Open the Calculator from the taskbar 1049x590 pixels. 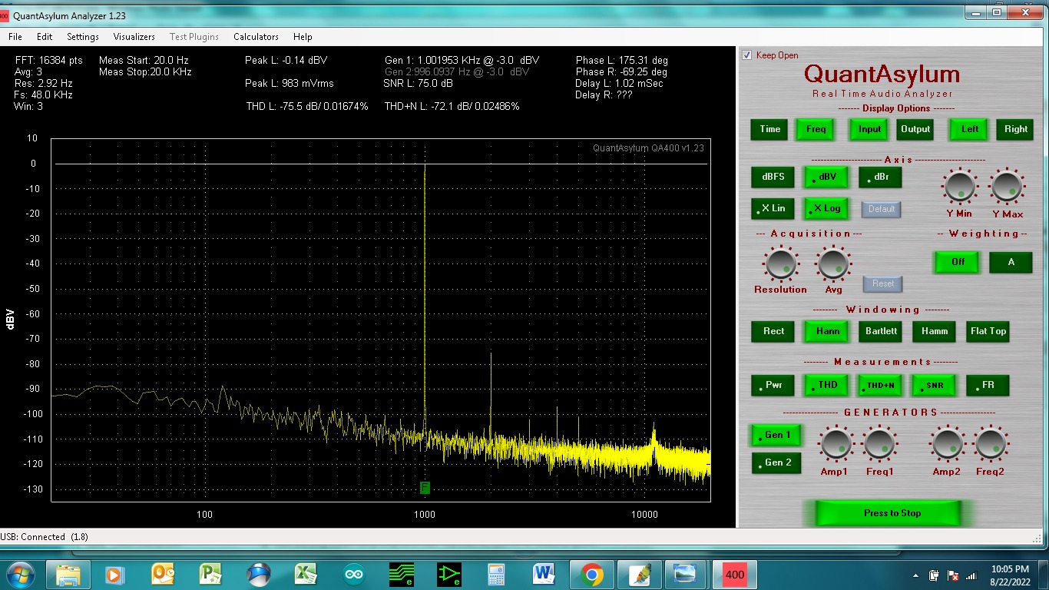[496, 575]
